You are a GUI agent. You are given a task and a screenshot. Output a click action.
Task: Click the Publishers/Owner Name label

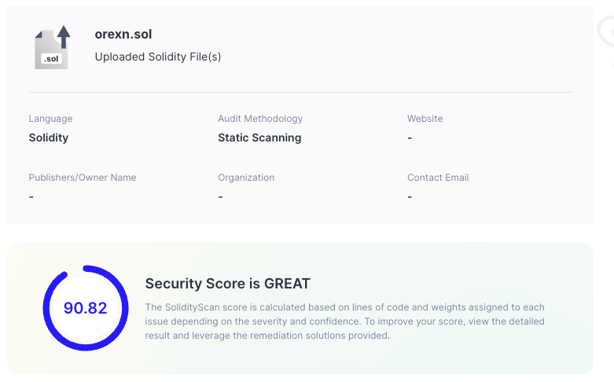click(83, 178)
